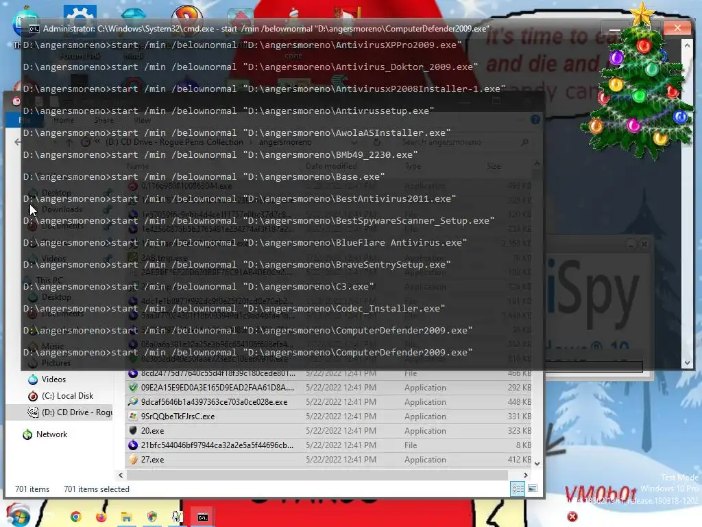Image resolution: width=702 pixels, height=527 pixels.
Task: Select the (D:) CD Drive icon in sidebar
Action: pyautogui.click(x=33, y=412)
